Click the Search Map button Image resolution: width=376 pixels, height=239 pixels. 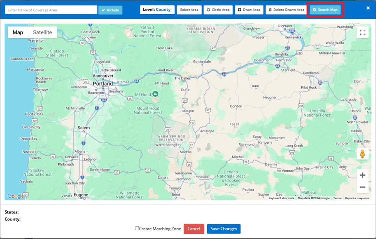325,10
